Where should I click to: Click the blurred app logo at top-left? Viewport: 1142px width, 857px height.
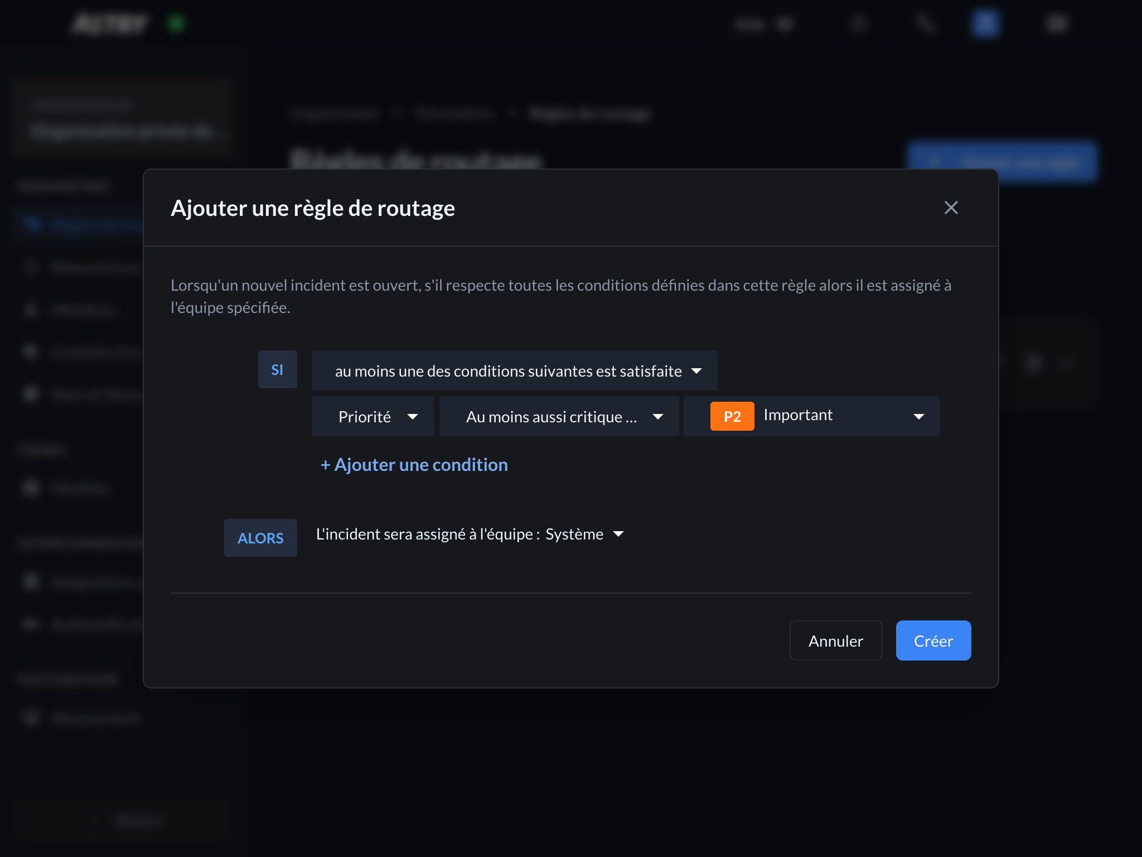110,23
